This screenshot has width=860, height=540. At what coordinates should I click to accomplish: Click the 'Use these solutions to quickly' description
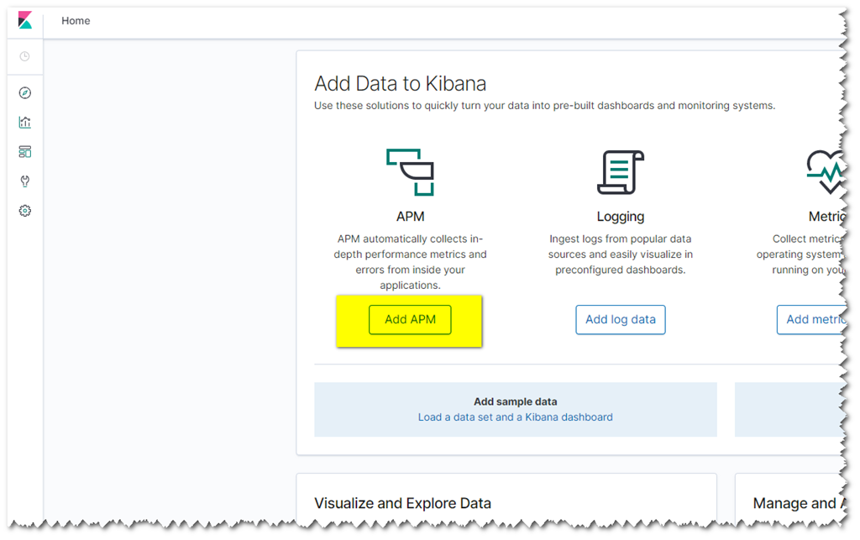click(544, 106)
